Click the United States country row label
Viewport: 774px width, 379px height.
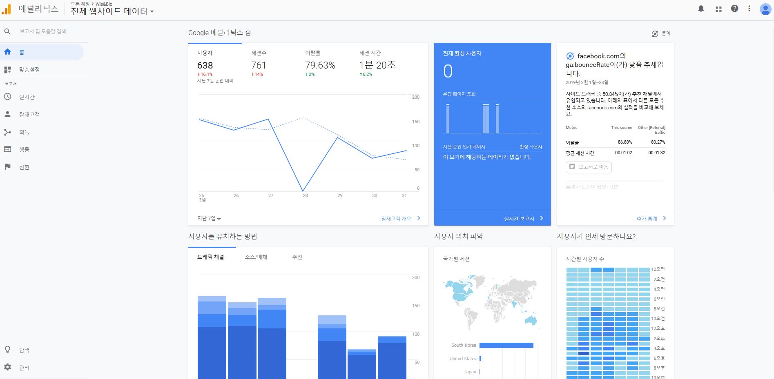(463, 359)
